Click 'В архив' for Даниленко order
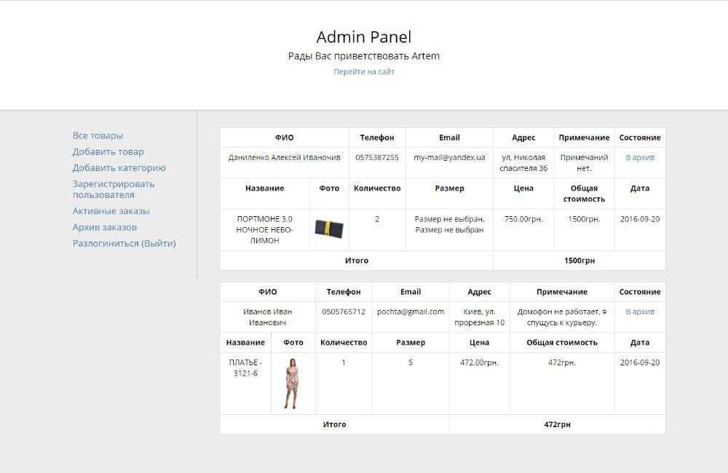The image size is (728, 473). (x=640, y=157)
